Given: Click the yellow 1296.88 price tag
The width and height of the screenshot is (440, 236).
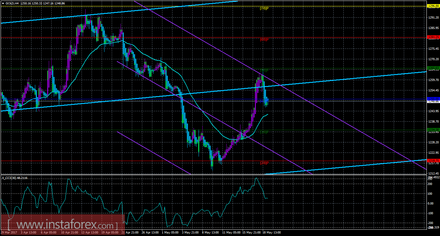Looking at the screenshot, I should pyautogui.click(x=433, y=6).
